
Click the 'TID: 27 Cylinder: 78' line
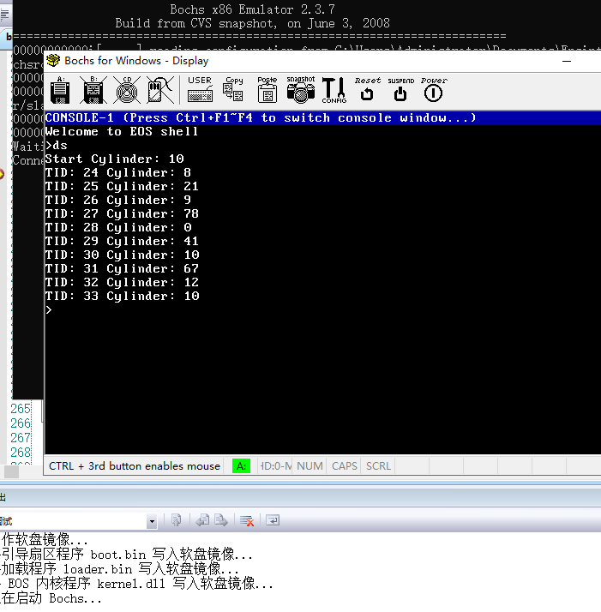122,214
